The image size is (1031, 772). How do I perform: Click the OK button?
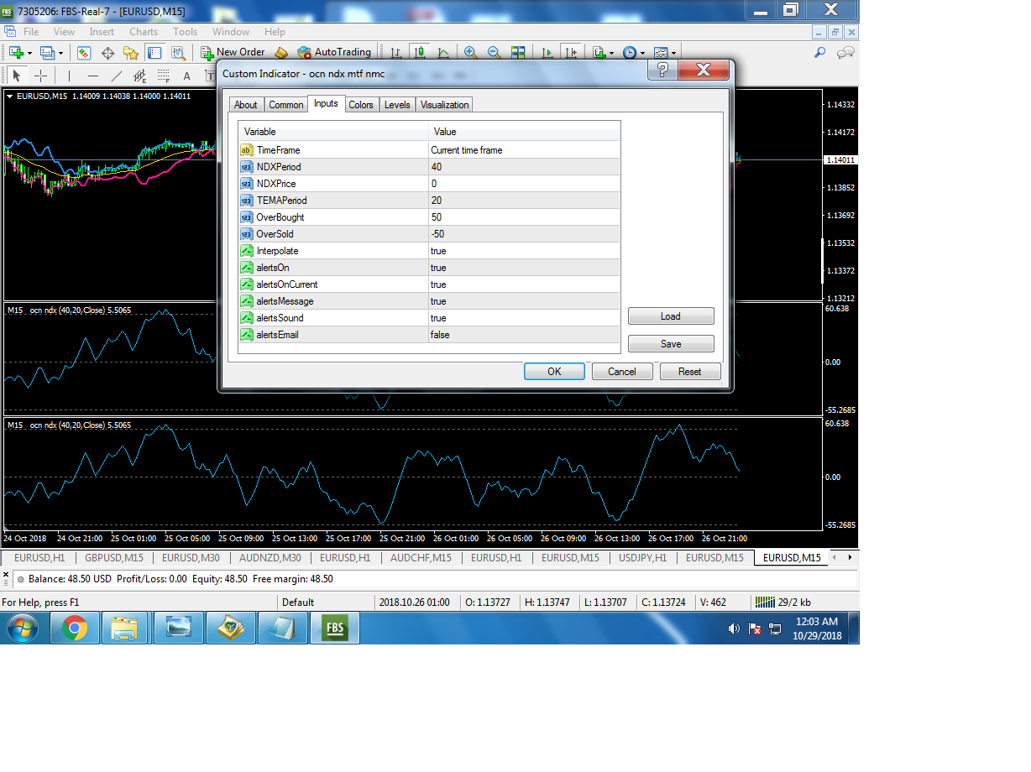click(x=554, y=372)
